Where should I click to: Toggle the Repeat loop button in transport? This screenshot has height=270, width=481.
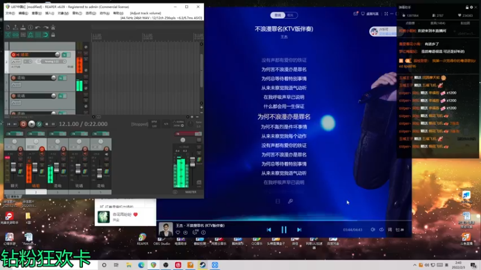(39, 124)
